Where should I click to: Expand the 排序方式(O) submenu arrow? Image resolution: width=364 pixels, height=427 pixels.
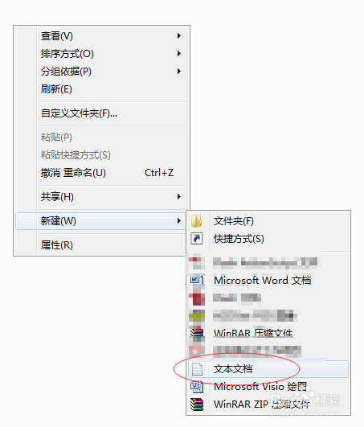coord(178,53)
